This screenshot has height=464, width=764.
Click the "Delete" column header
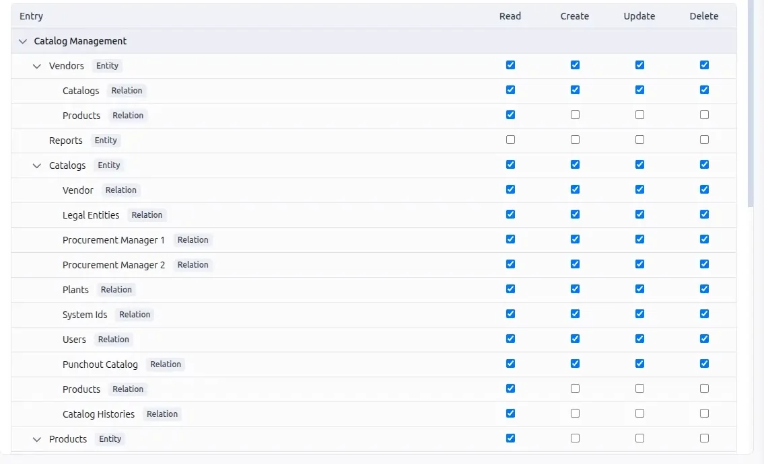pyautogui.click(x=703, y=16)
